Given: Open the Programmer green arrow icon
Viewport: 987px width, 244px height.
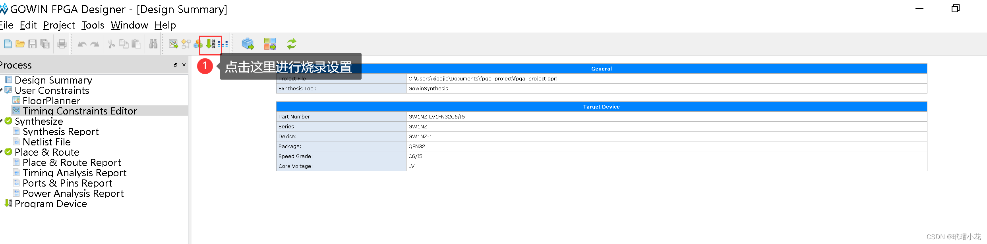Looking at the screenshot, I should (211, 44).
